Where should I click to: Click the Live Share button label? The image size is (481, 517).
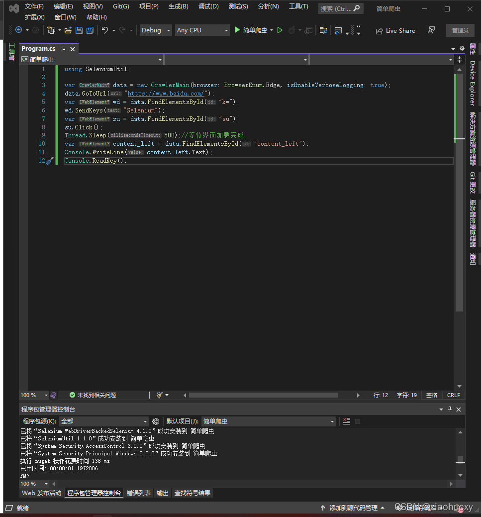(400, 31)
